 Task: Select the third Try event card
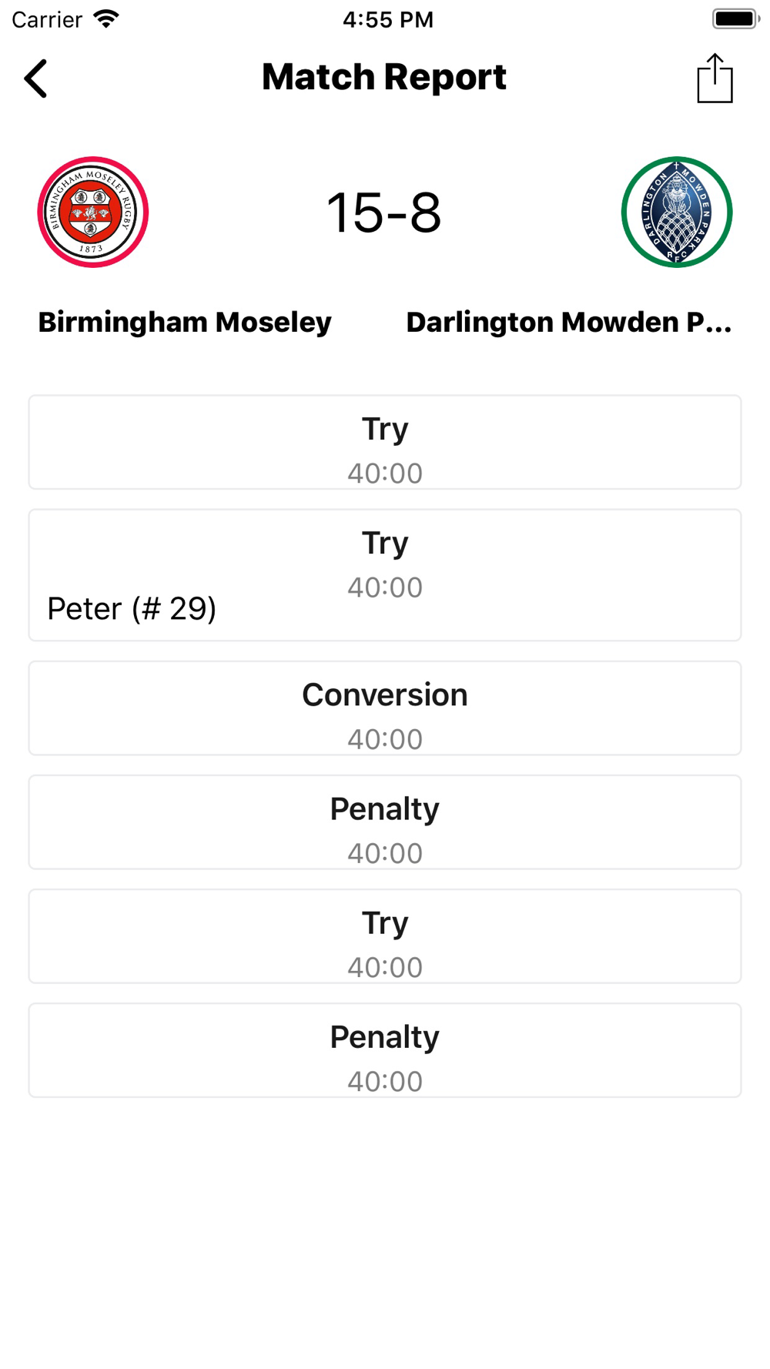tap(385, 936)
